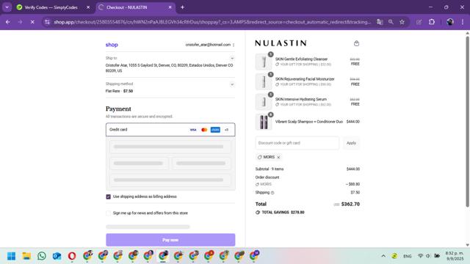This screenshot has width=470, height=264.
Task: Click the NULASTIN store logo
Action: pos(281,43)
